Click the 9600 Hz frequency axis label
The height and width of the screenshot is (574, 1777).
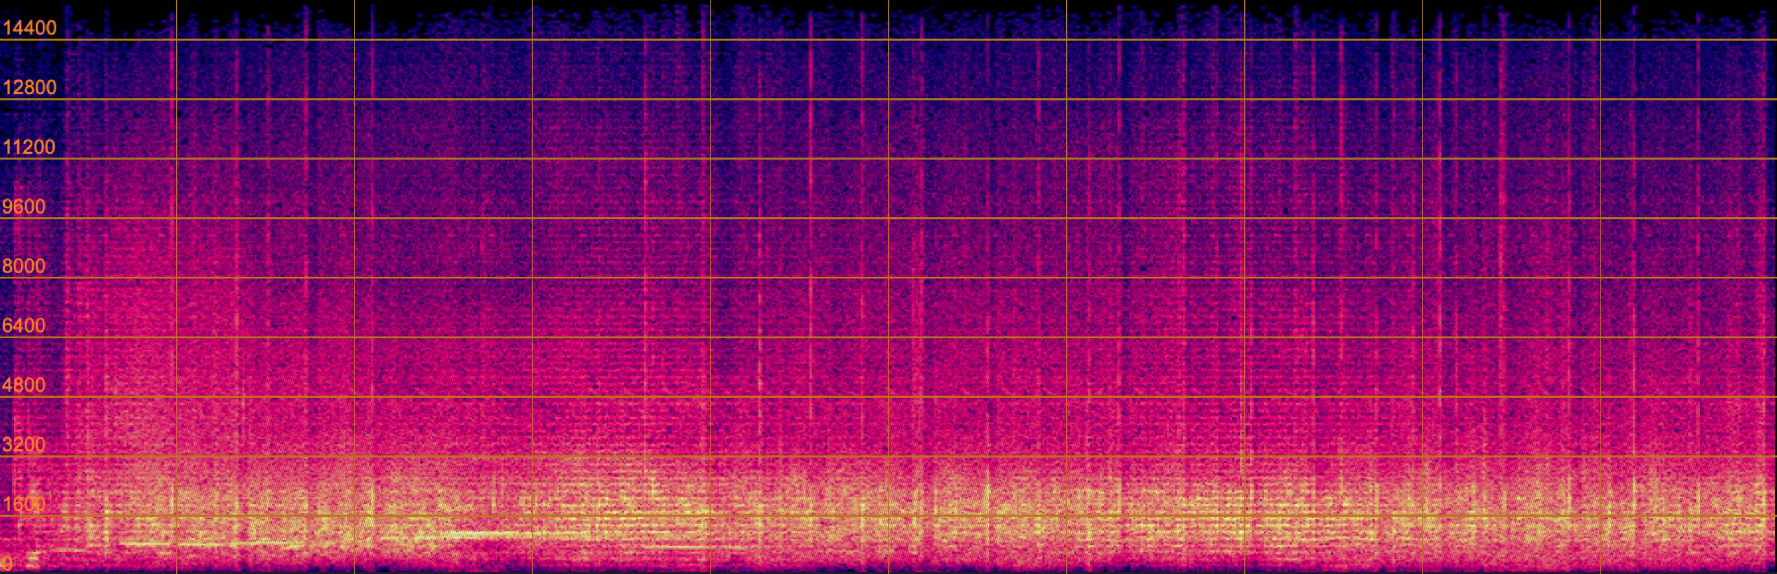tap(24, 206)
